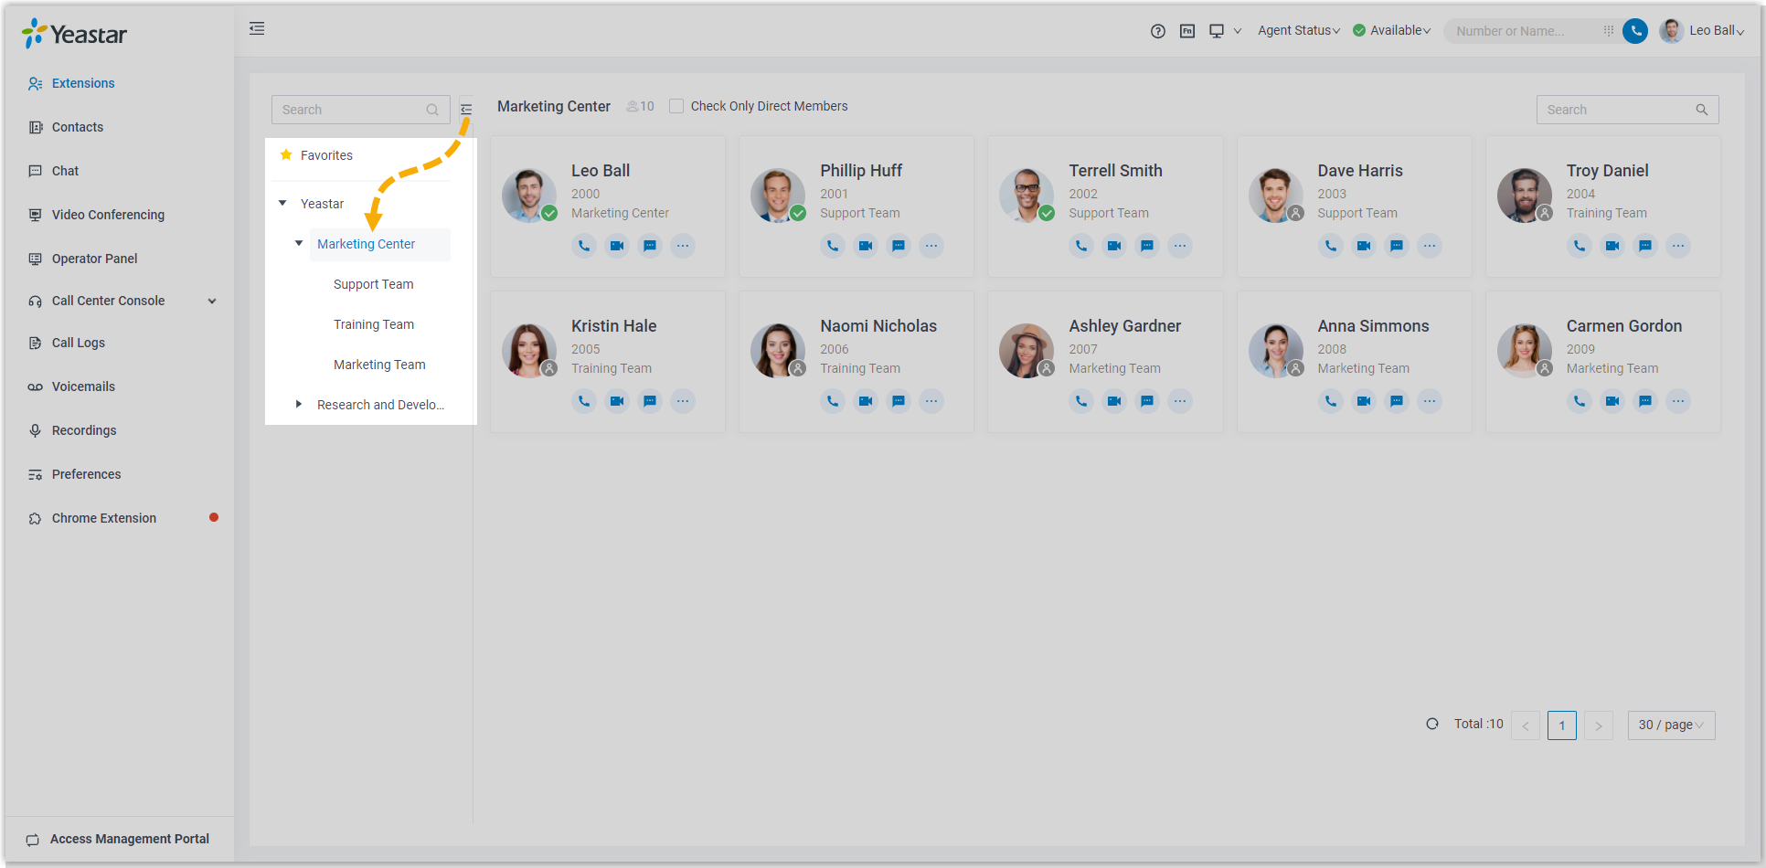This screenshot has height=868, width=1766.
Task: Select Training Team in the tree
Action: click(373, 324)
